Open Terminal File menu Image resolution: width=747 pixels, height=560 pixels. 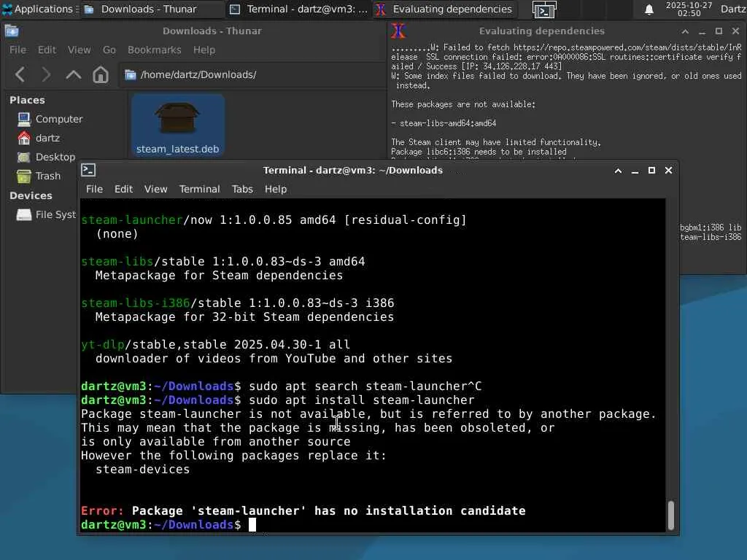click(x=94, y=189)
